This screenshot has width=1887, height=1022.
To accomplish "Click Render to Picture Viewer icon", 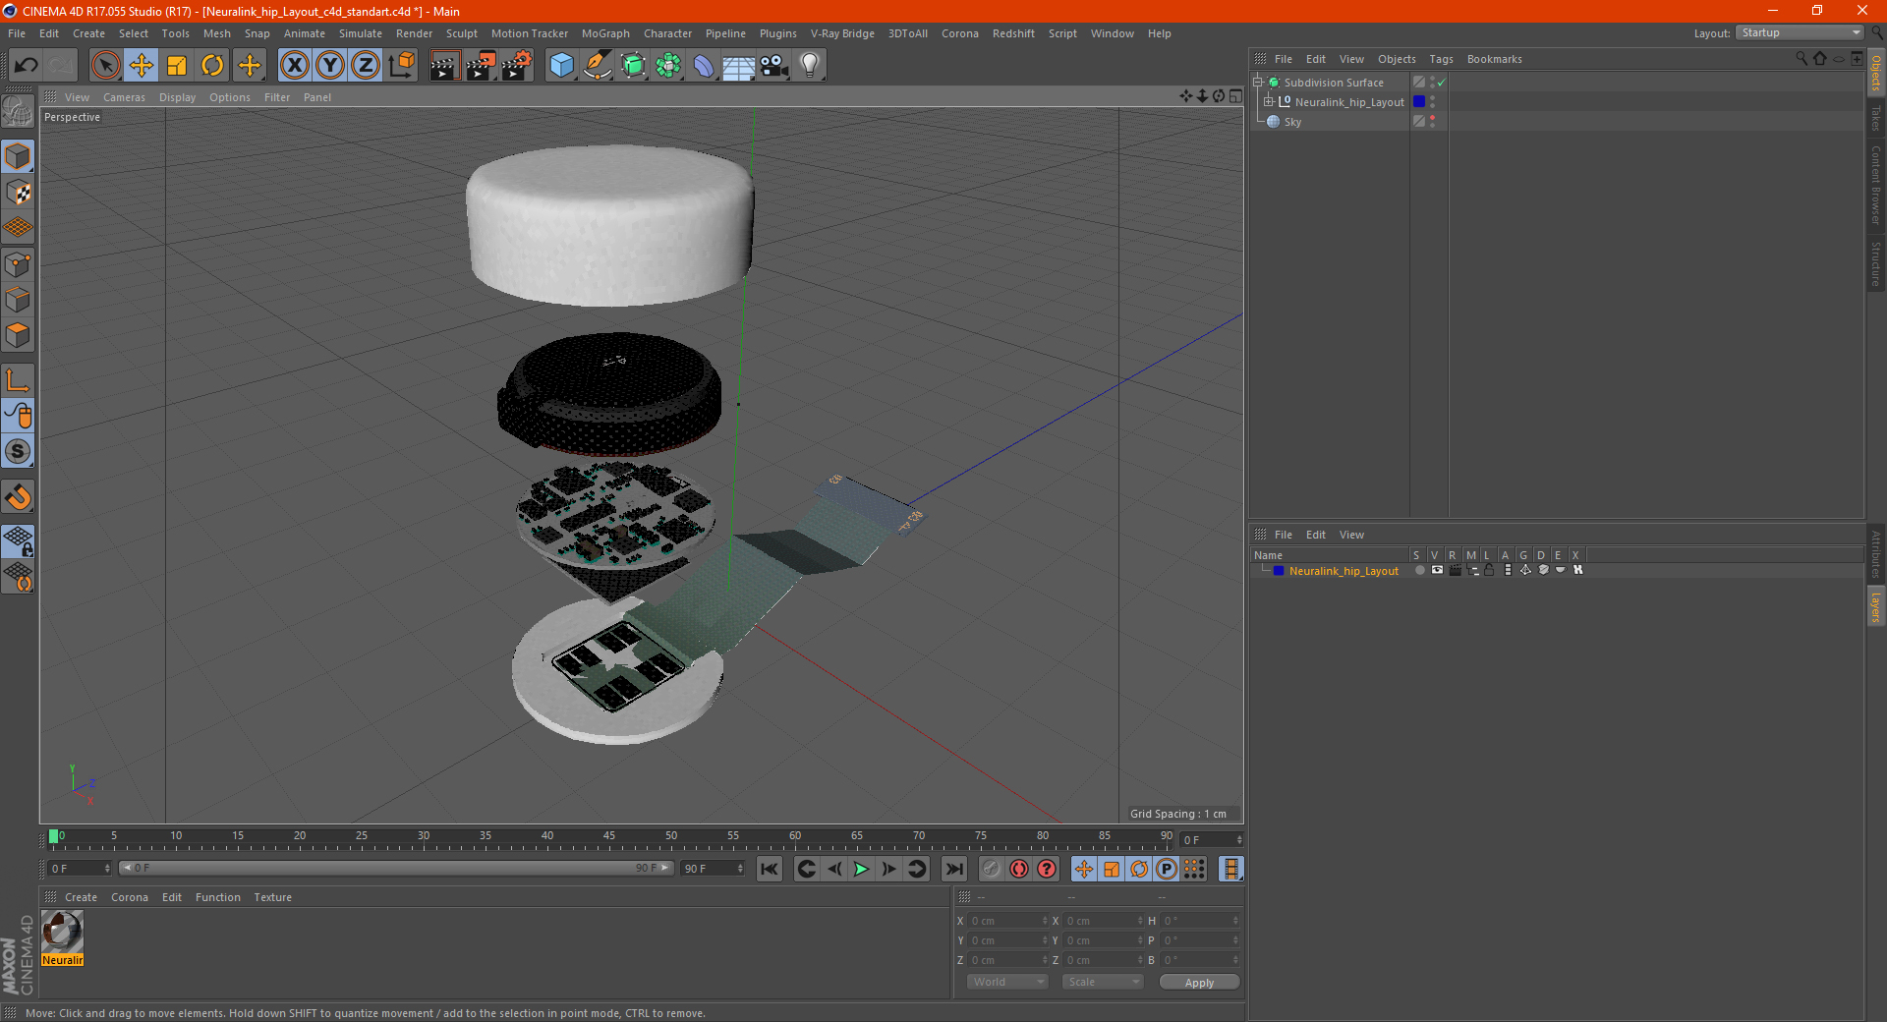I will point(481,66).
